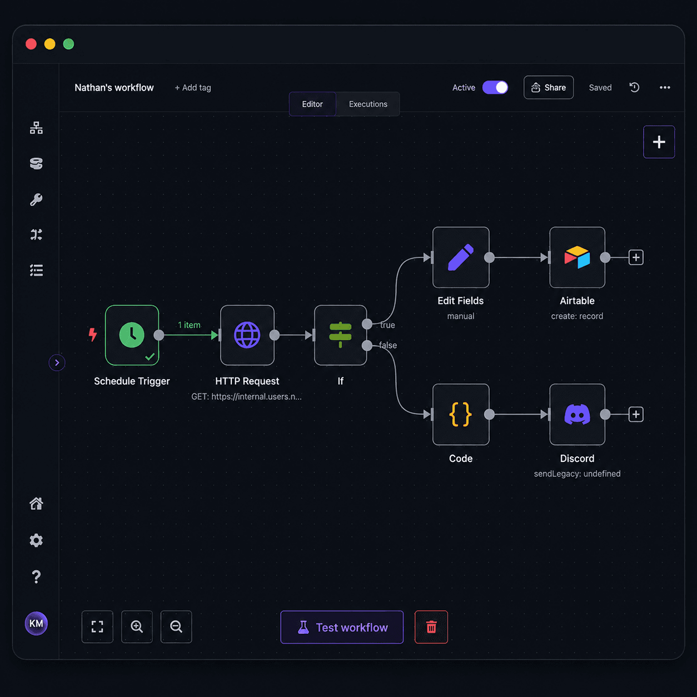The height and width of the screenshot is (697, 697).
Task: Switch to the Executions tab
Action: 368,104
